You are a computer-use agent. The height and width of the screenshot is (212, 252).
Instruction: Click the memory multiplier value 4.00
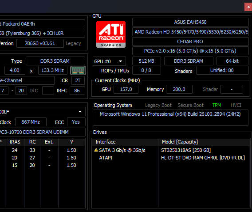point(15,70)
